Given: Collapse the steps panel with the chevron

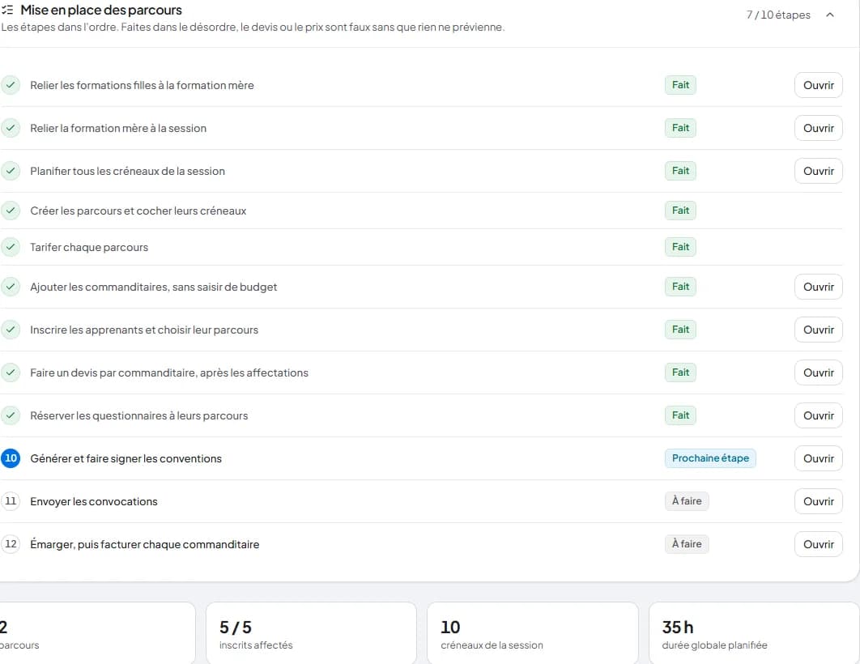Looking at the screenshot, I should click(x=830, y=15).
